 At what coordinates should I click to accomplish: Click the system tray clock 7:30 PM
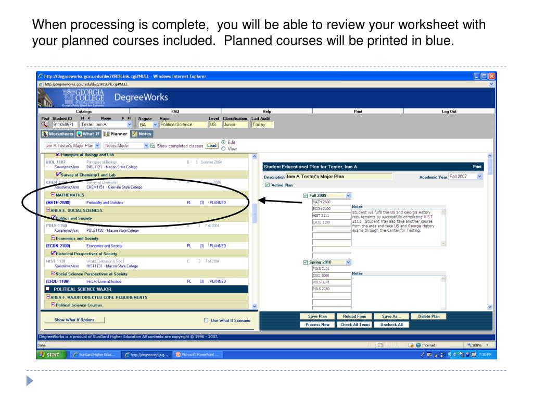(485, 354)
